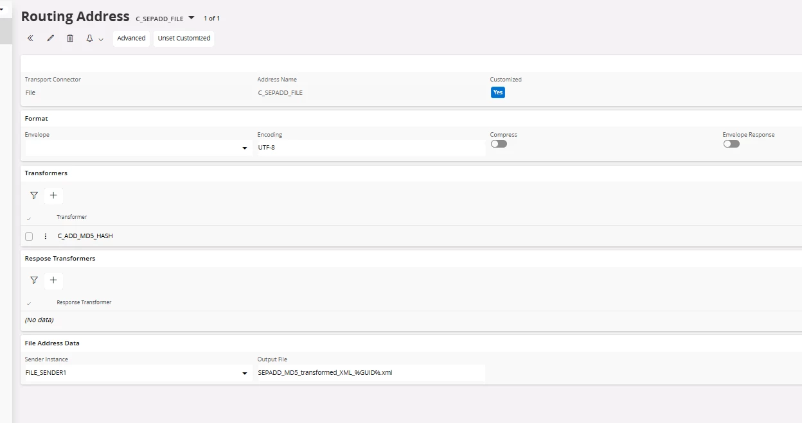
Task: Toggle select-all checkmark in Transformers header
Action: (x=29, y=219)
